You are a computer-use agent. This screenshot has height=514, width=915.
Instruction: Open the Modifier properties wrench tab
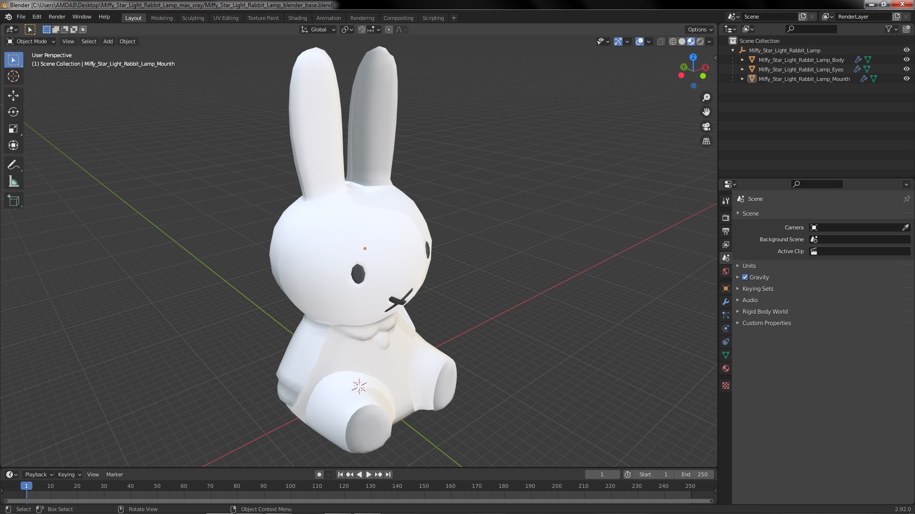click(x=726, y=302)
